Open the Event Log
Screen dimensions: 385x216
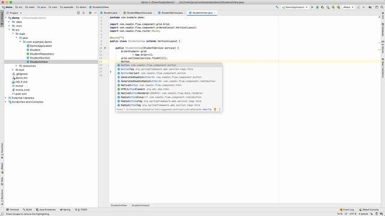click(346, 209)
